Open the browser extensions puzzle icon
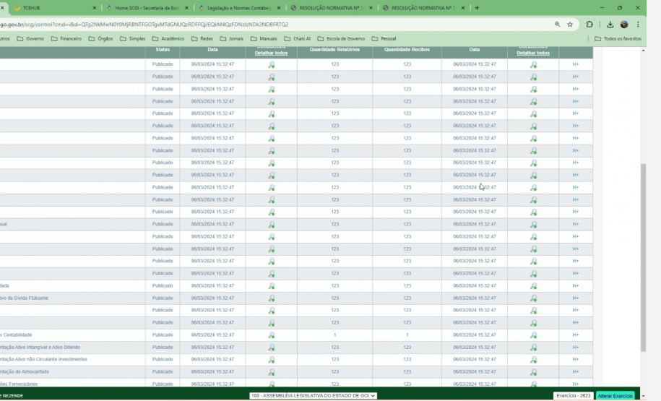 click(x=589, y=24)
